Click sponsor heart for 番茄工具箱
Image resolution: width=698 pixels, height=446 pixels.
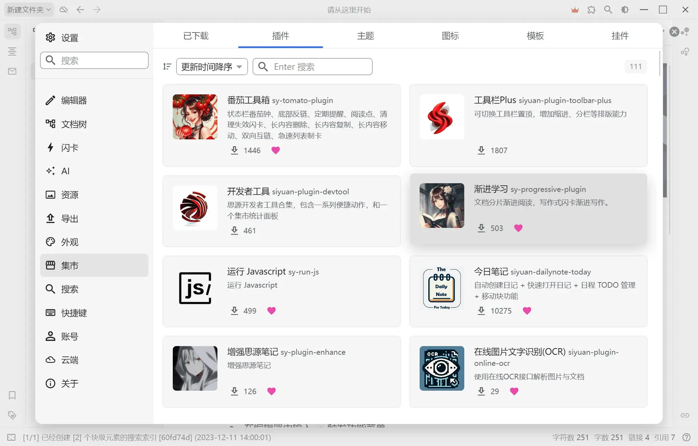[276, 150]
